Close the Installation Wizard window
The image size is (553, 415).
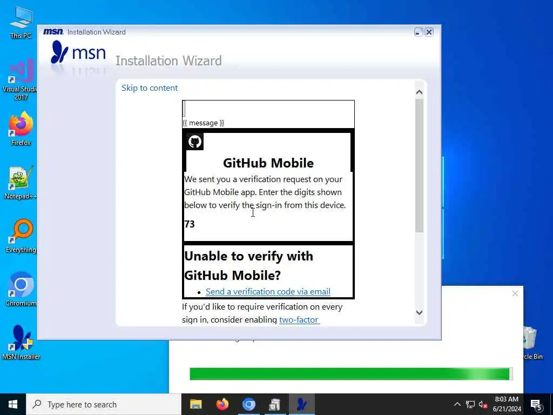pyautogui.click(x=429, y=32)
